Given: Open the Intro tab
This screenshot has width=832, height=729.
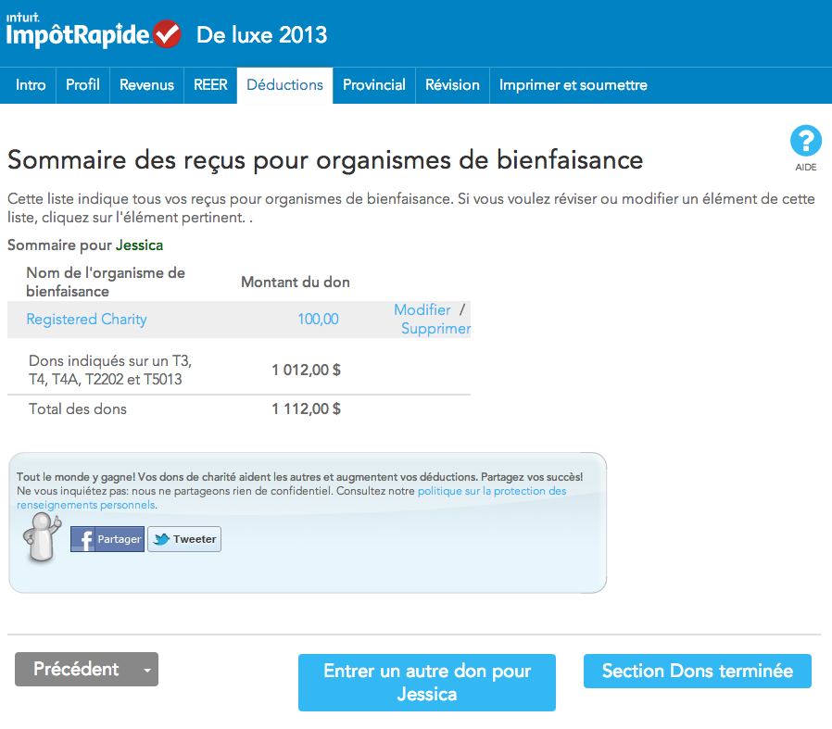Looking at the screenshot, I should click(31, 85).
